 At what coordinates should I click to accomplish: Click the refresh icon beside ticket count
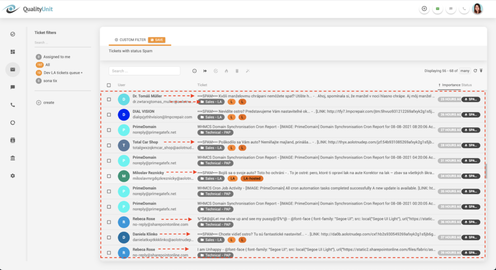tap(475, 71)
